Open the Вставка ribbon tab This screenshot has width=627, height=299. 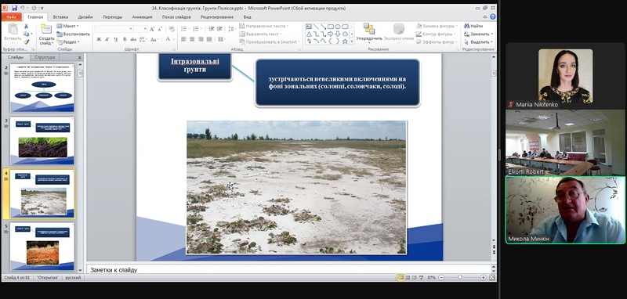[x=60, y=17]
